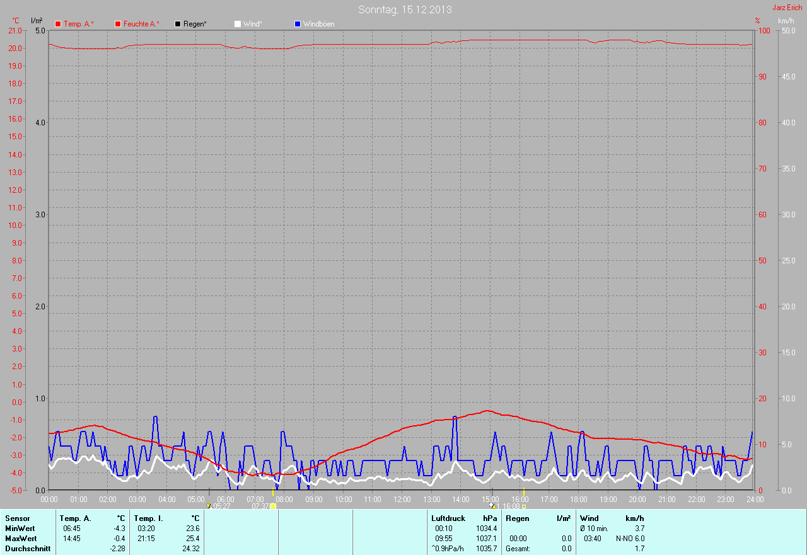The width and height of the screenshot is (807, 555).
Task: Click the red Temp. A.* legend swatch
Action: 58,24
